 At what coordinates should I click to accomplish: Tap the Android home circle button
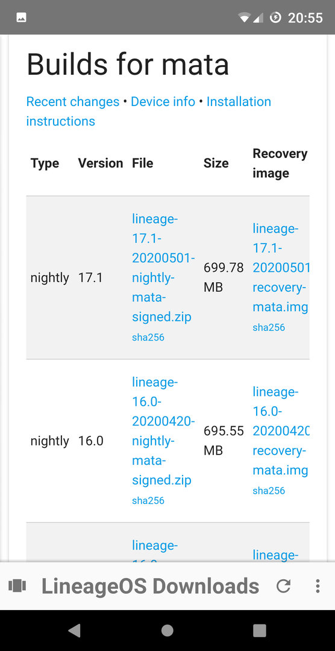[167, 631]
